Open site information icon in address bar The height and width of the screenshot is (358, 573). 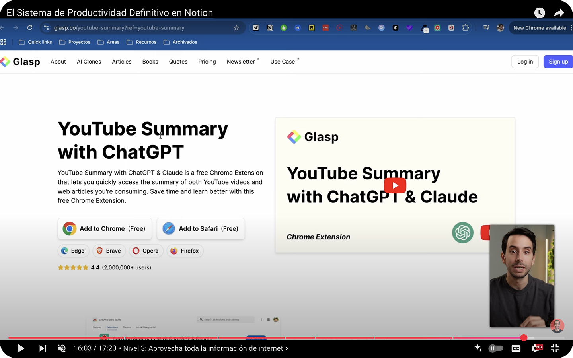[46, 28]
